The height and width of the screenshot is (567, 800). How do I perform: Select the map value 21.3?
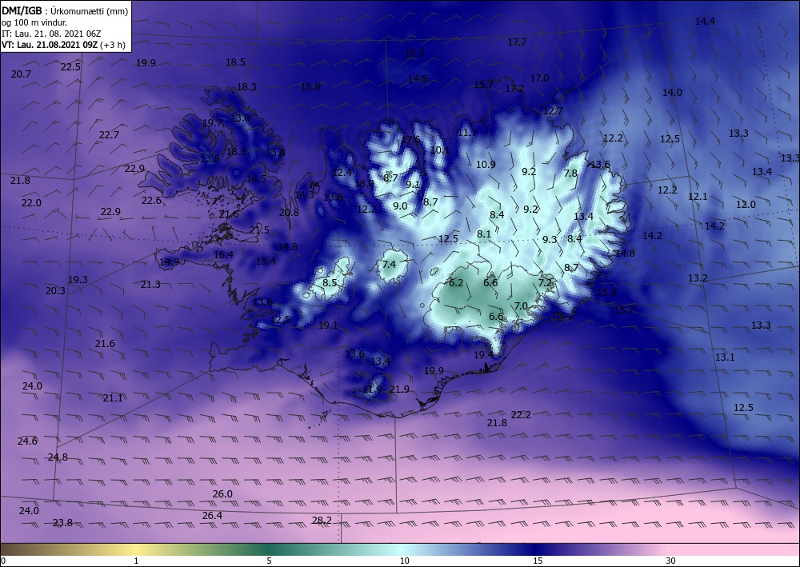click(x=150, y=284)
